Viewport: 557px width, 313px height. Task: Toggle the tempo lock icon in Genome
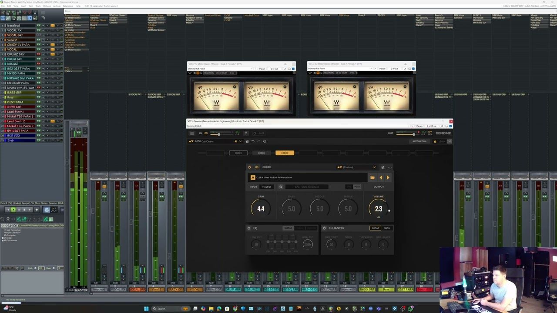(435, 141)
